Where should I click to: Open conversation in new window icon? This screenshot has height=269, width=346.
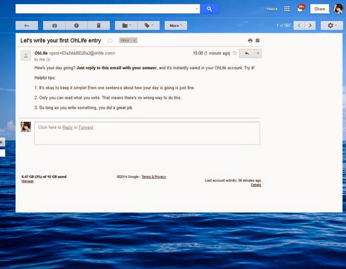pyautogui.click(x=258, y=41)
